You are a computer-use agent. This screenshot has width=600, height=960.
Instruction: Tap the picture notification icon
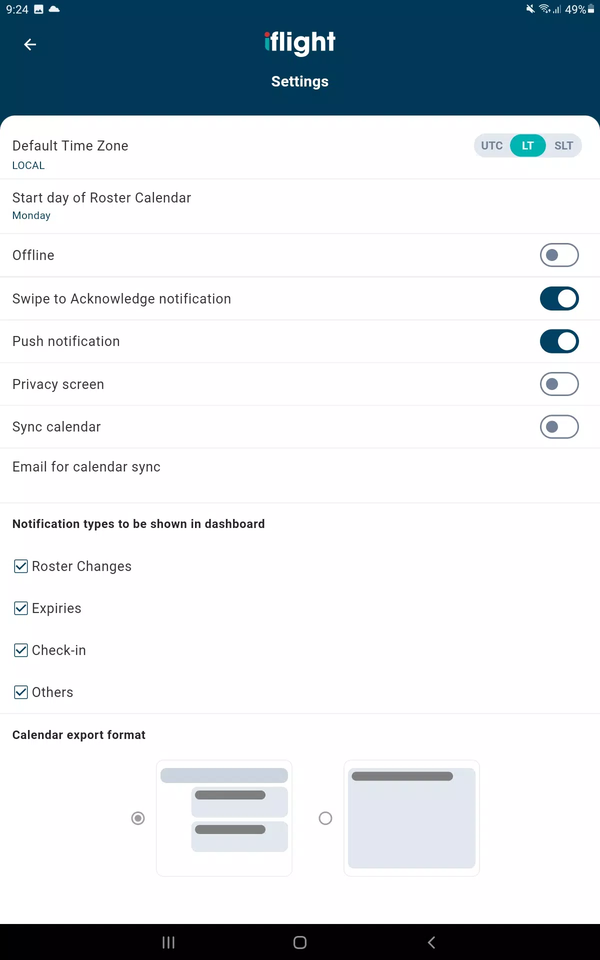pos(38,9)
